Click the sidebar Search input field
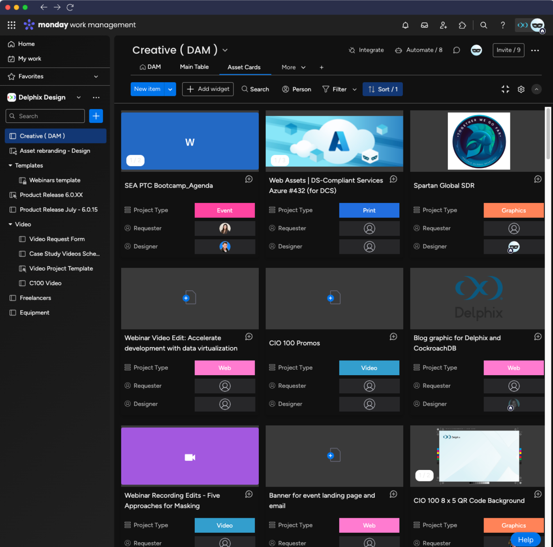This screenshot has height=547, width=553. click(x=45, y=116)
